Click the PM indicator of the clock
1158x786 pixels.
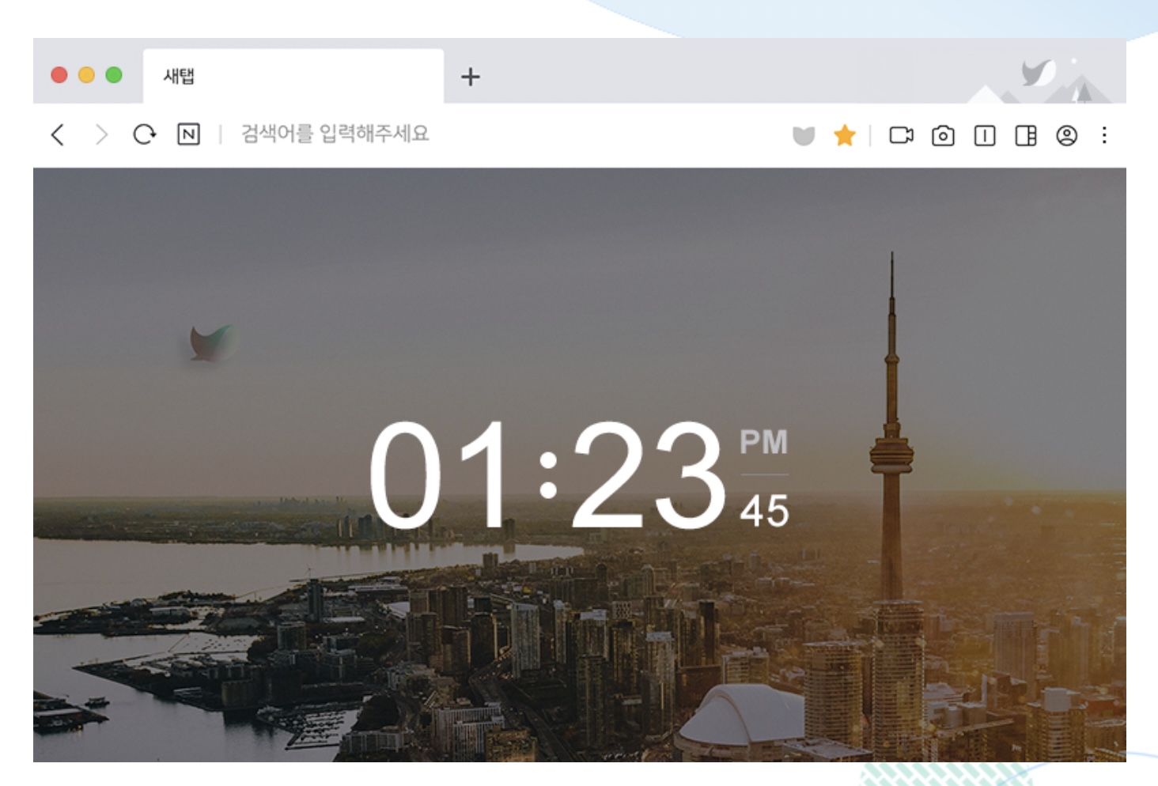763,442
